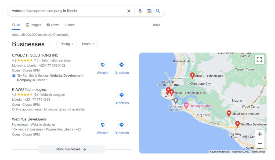Image resolution: width=275 pixels, height=160 pixels.
Task: Open search by image camera icon
Action: pyautogui.click(x=149, y=11)
